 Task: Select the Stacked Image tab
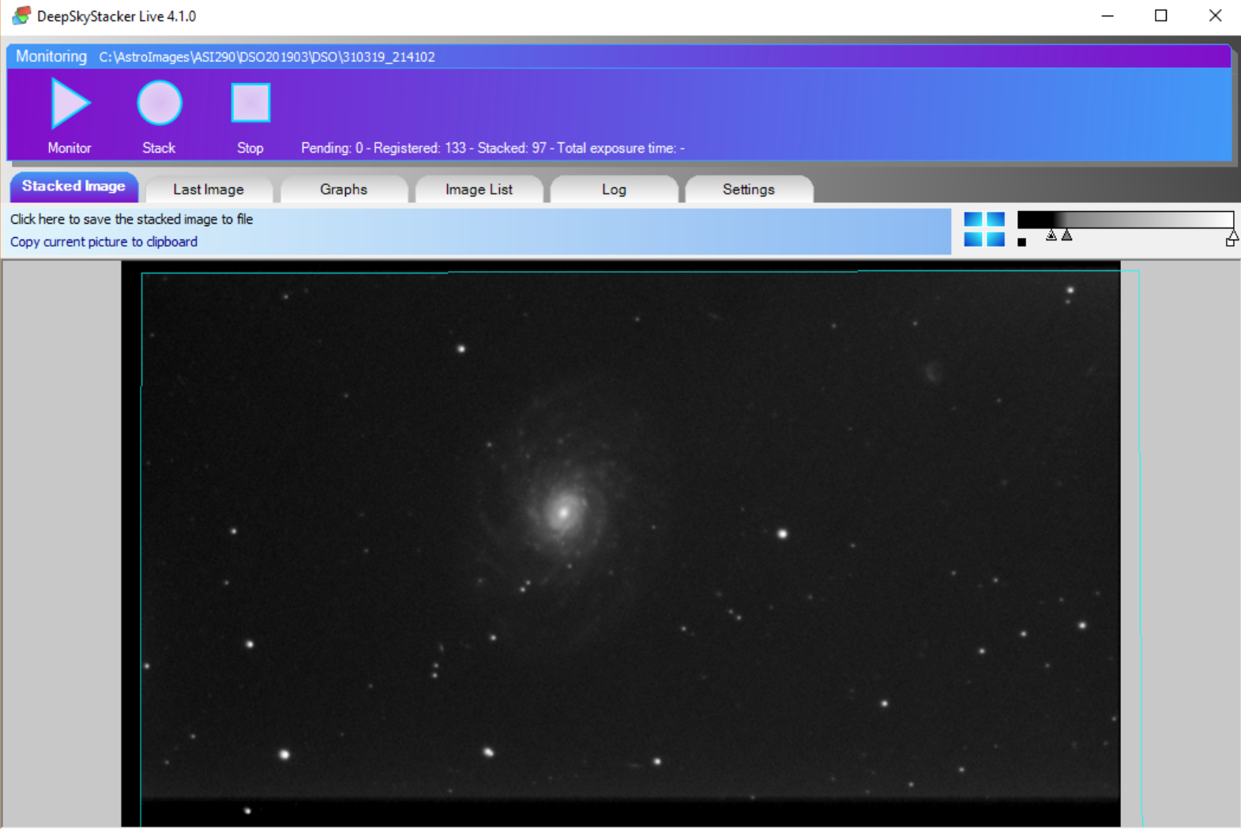73,187
